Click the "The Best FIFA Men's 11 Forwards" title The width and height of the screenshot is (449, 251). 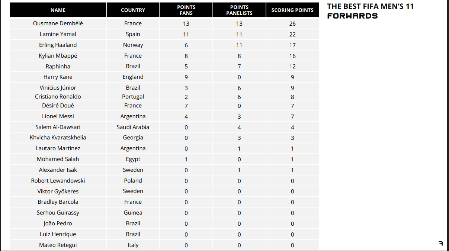point(370,11)
